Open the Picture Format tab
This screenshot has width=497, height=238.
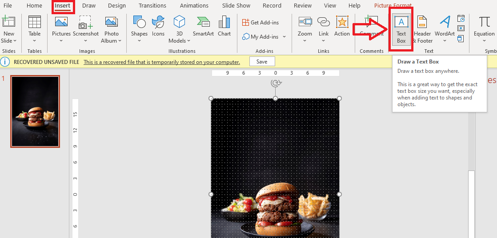[x=393, y=6]
